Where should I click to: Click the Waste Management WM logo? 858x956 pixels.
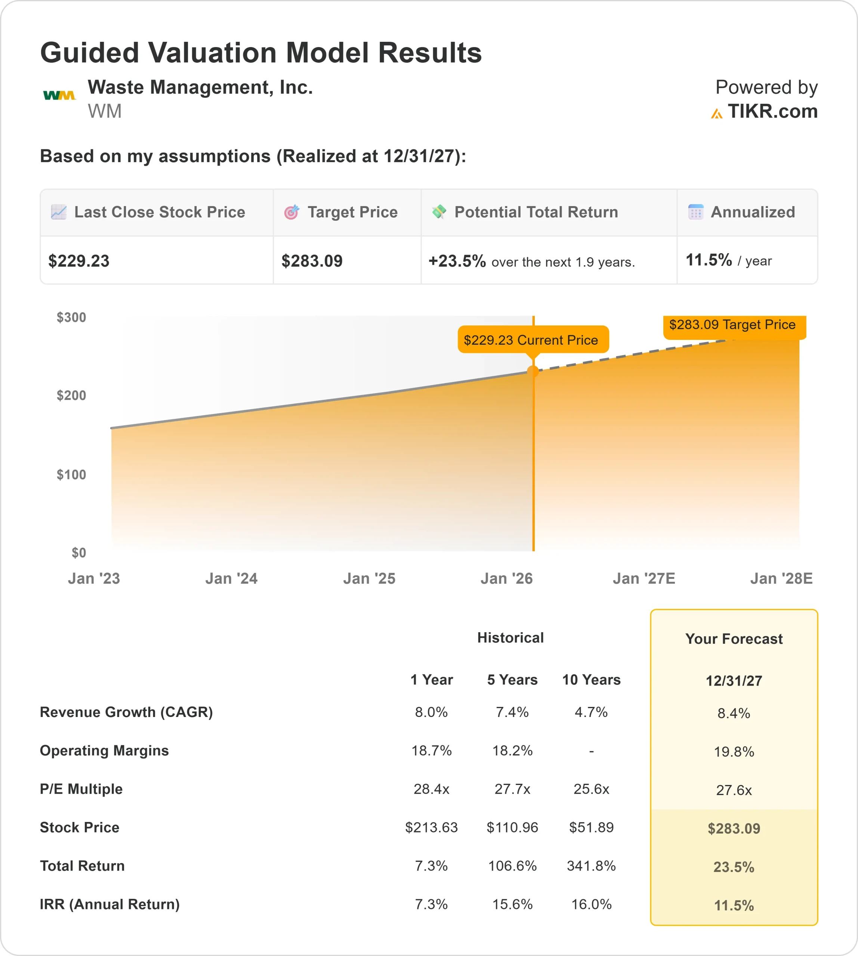[59, 96]
